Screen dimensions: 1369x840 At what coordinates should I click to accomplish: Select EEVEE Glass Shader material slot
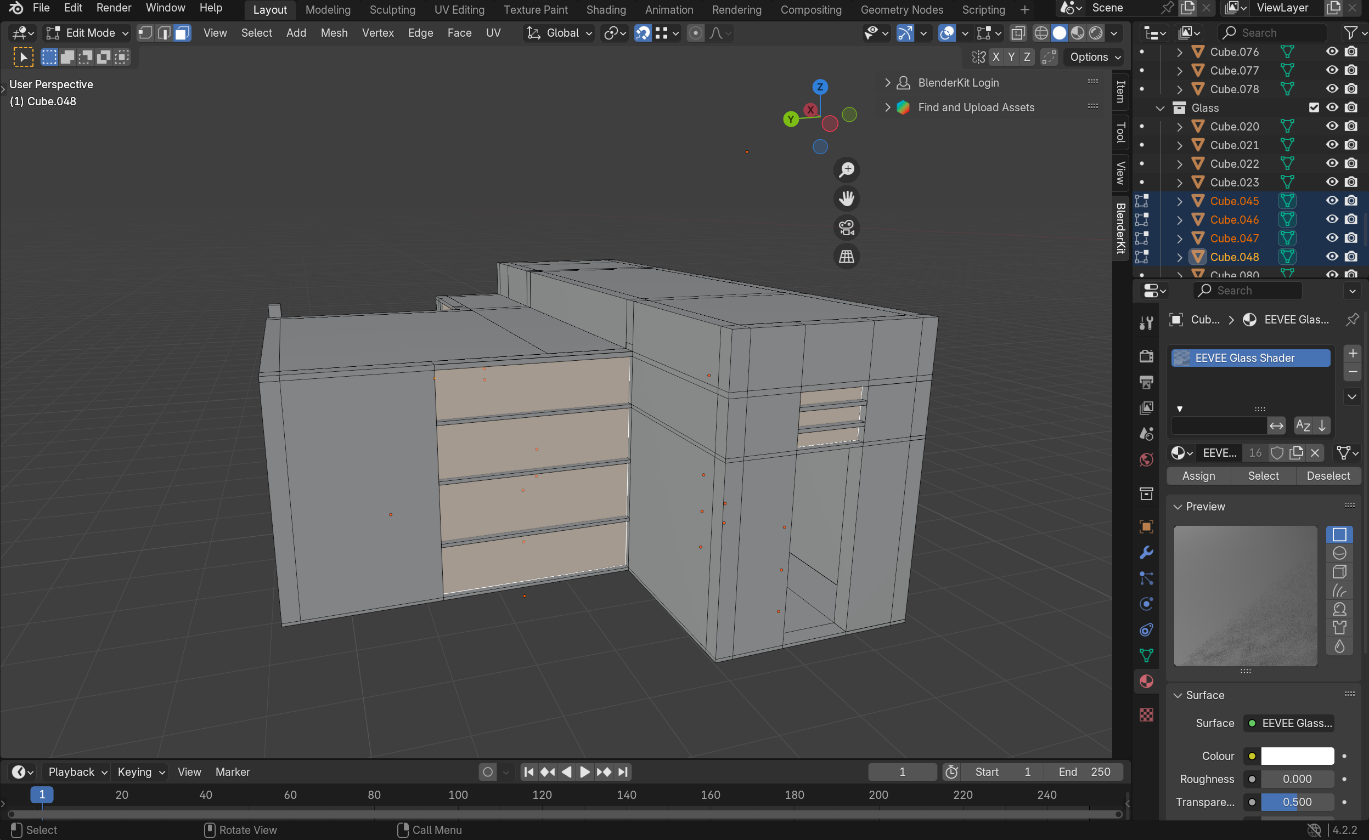point(1250,358)
